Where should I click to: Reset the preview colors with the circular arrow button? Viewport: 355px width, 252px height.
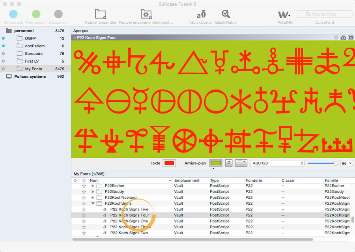click(x=229, y=163)
